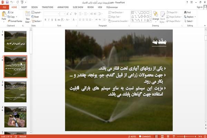Switch to the REVIEW tab

[90, 7]
